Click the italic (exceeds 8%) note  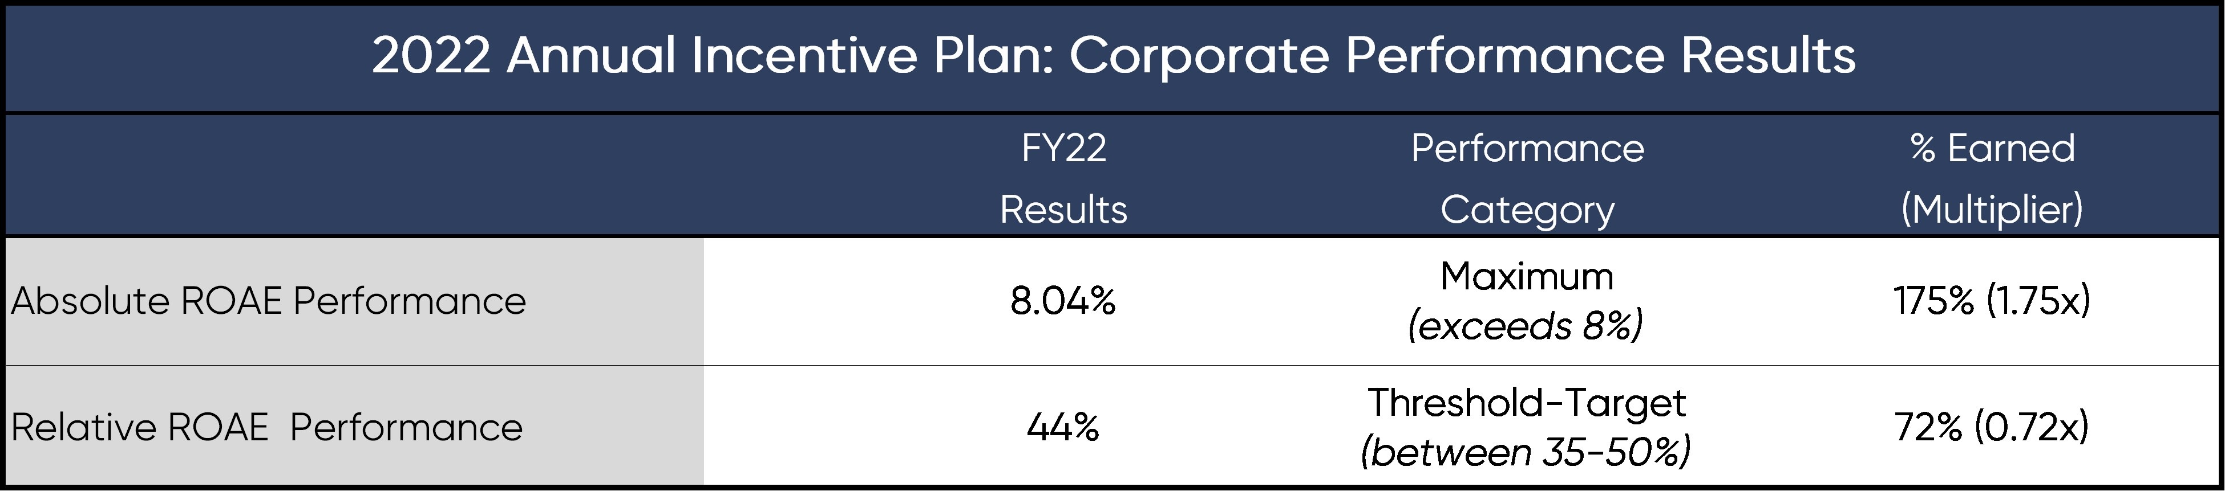1526,326
